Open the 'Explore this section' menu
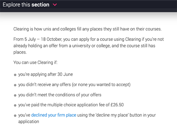The height and width of the screenshot is (126, 177). pos(30,5)
